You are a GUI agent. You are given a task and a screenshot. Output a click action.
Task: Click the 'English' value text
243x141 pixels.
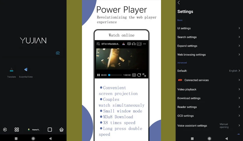point(233,71)
